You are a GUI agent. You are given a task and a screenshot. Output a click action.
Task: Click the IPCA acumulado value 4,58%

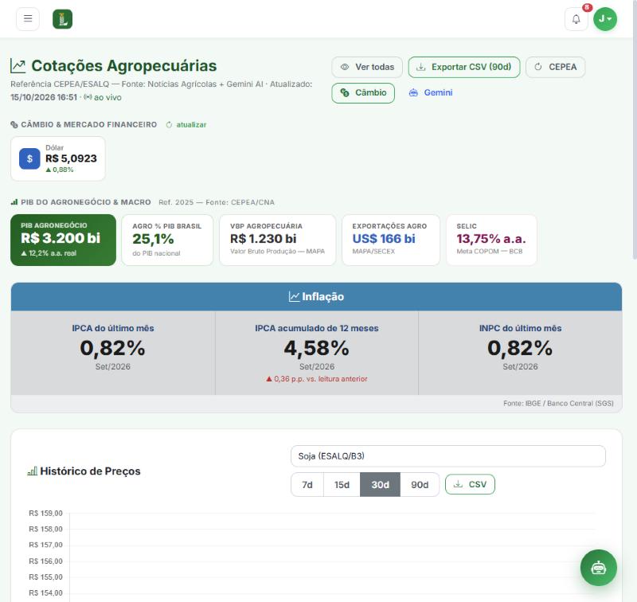pos(316,348)
